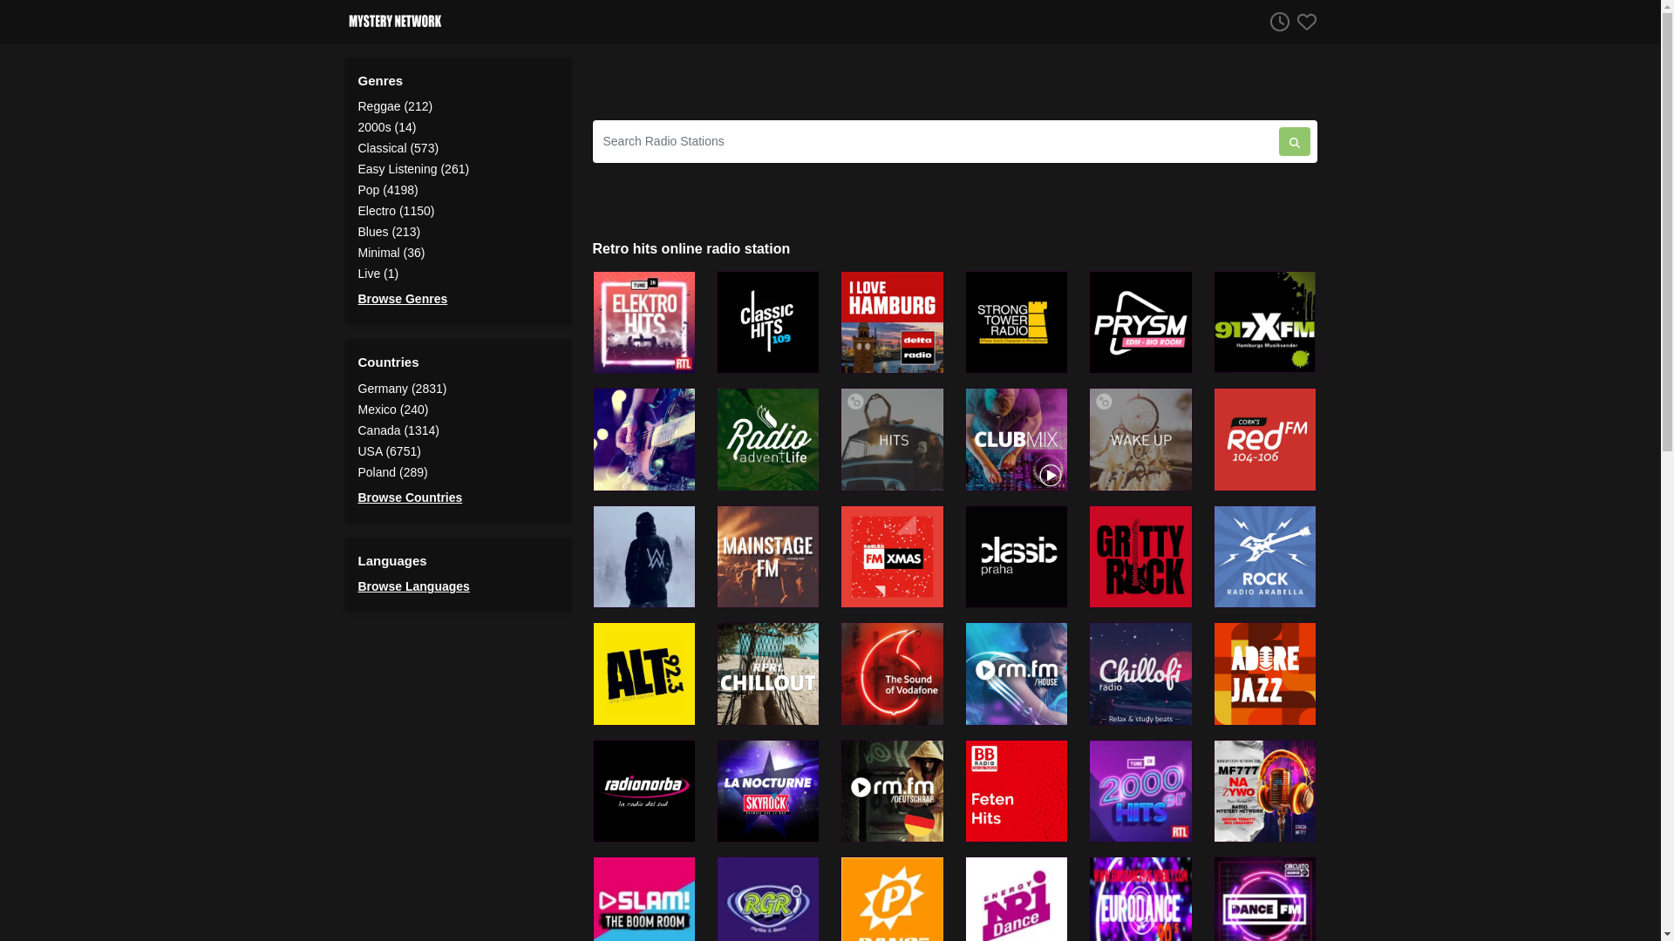This screenshot has width=1674, height=941.
Task: Open Radio Advent Life station
Action: click(x=768, y=439)
